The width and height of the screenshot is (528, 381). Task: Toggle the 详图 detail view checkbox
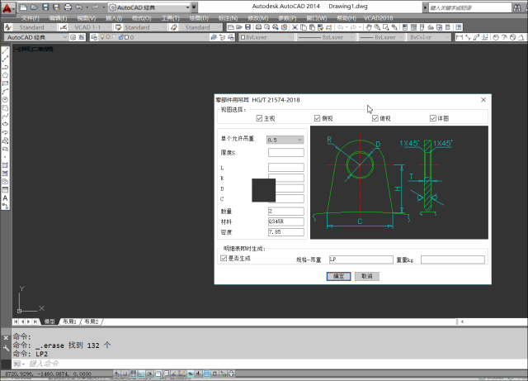(x=432, y=118)
